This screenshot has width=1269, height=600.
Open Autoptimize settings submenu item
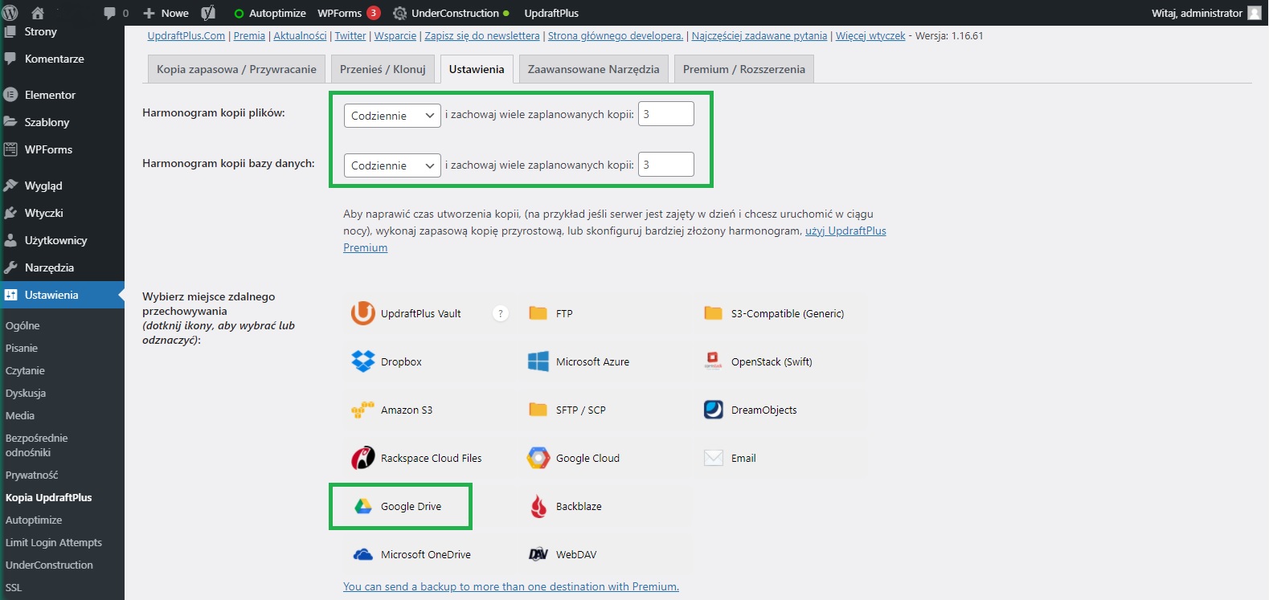(x=34, y=520)
